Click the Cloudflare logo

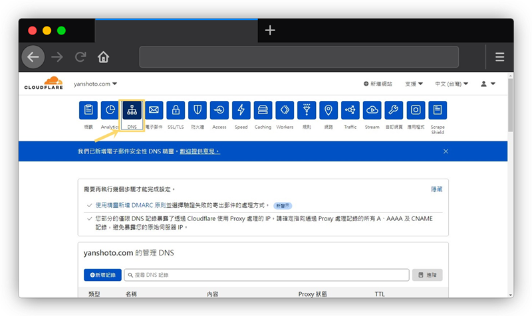(43, 84)
